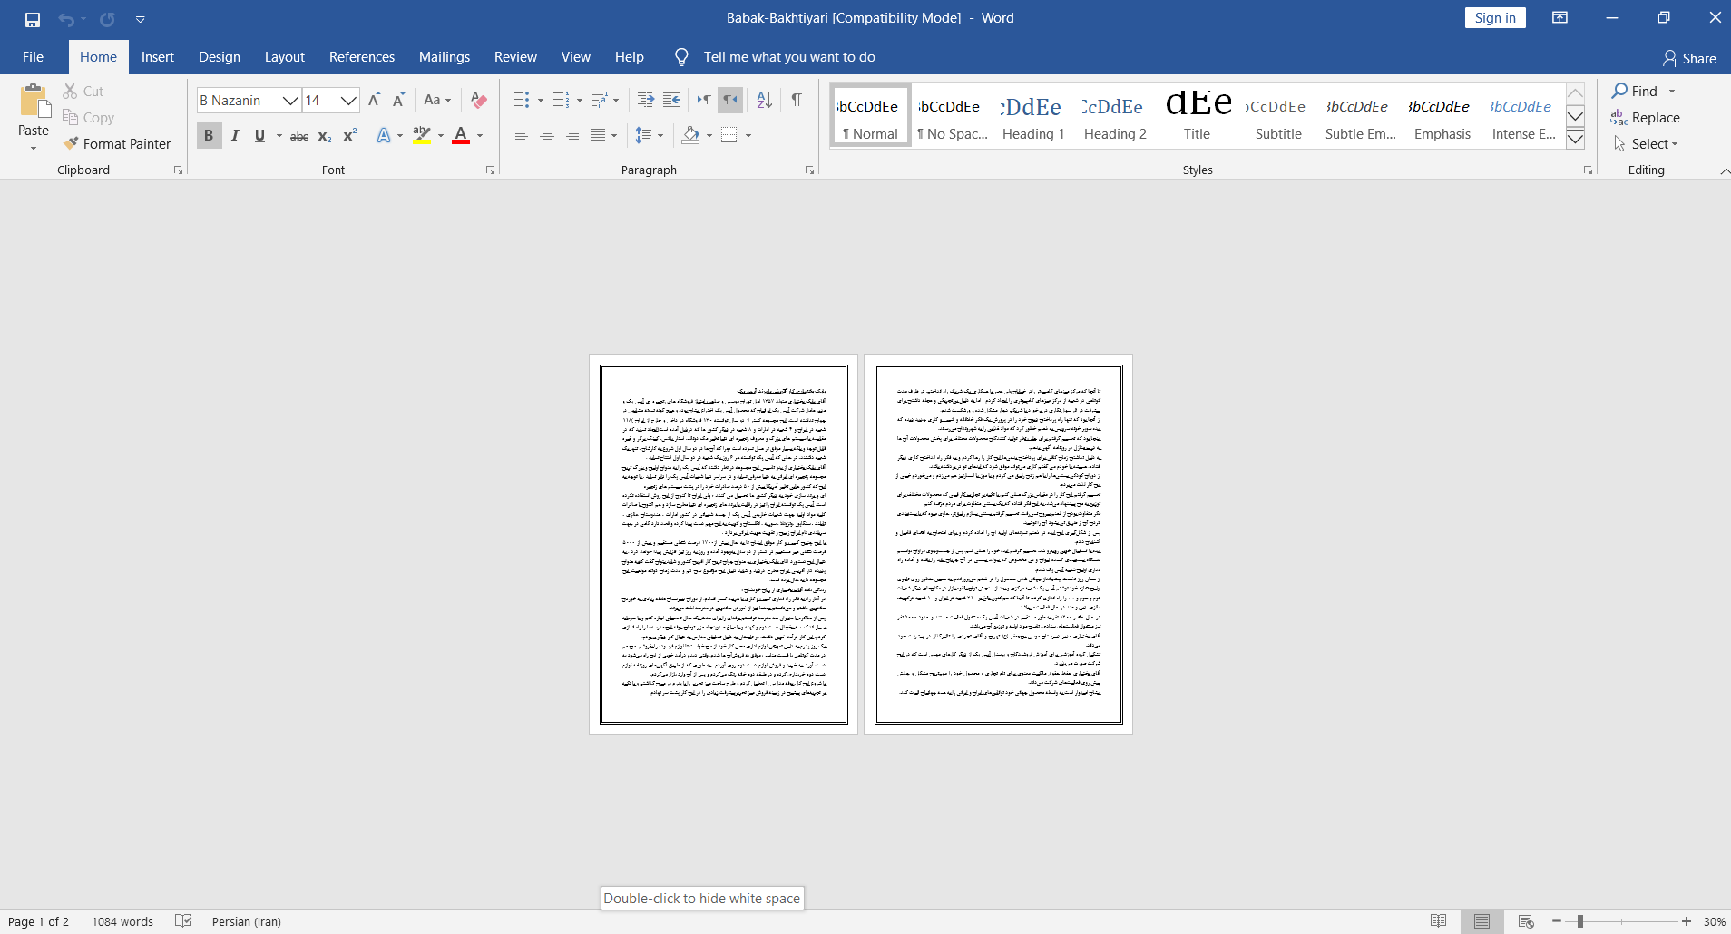Open the File tab
Screen dimensions: 1731x934
[x=33, y=57]
